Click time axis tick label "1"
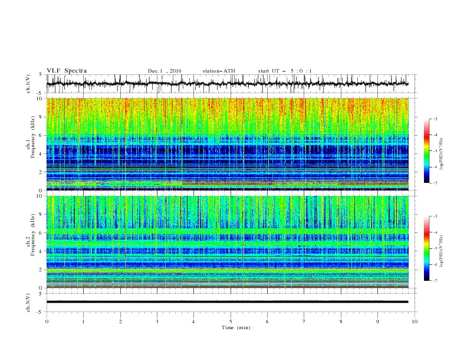Image resolution: width=467 pixels, height=361 pixels. click(x=83, y=321)
